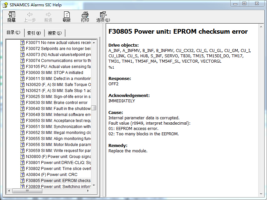Open topic F30074 Communications error

pos(58,61)
